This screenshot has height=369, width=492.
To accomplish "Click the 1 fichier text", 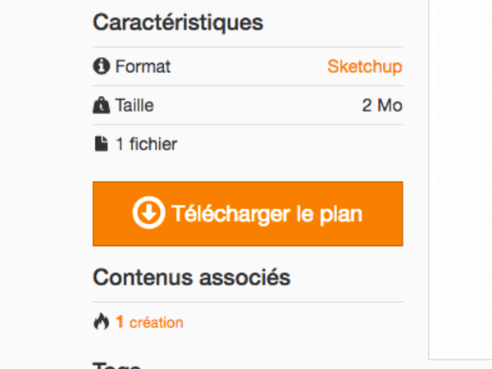I will tap(146, 144).
